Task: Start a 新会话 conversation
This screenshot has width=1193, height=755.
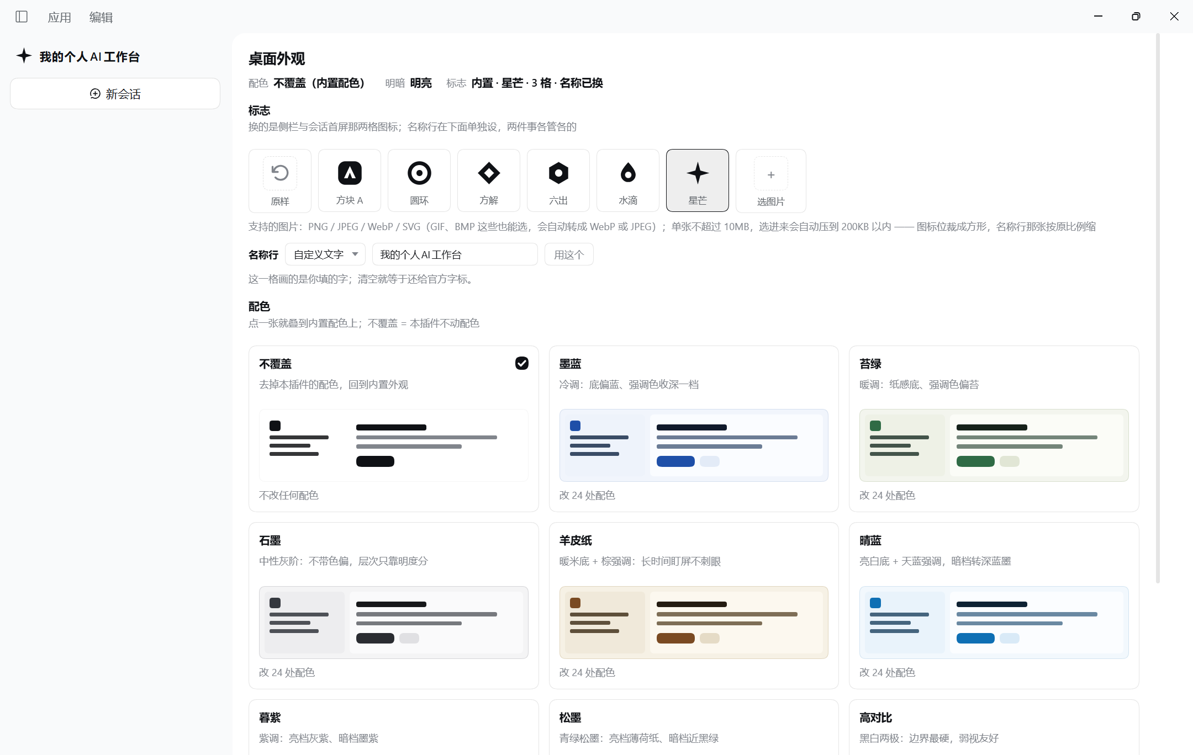Action: click(115, 94)
